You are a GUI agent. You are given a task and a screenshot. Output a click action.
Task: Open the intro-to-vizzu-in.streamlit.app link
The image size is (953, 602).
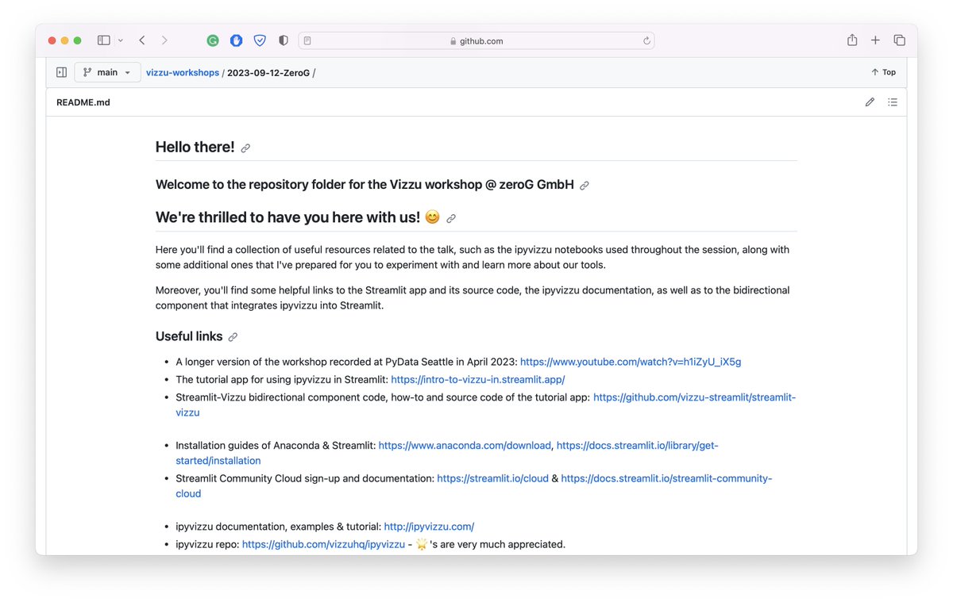tap(478, 380)
